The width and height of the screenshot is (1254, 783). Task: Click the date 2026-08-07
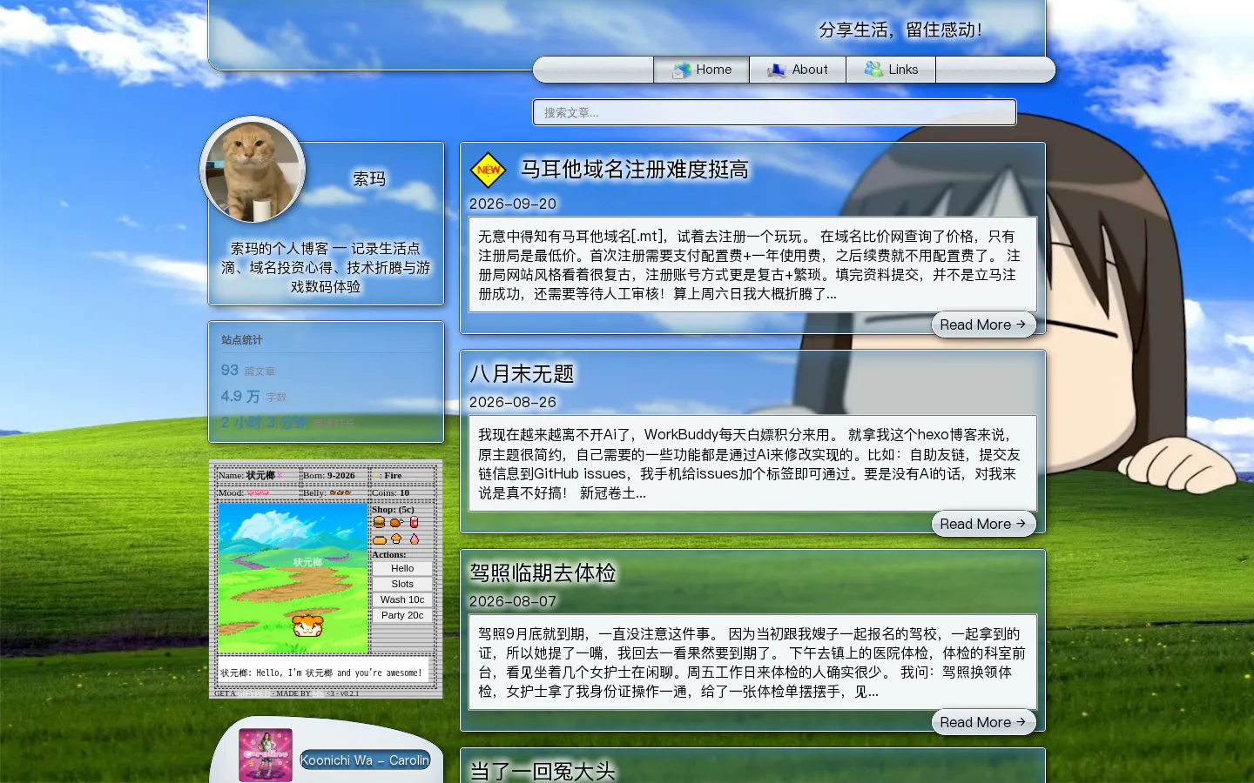click(x=513, y=601)
